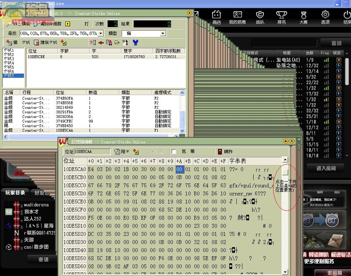Open My Info (我的信息) in the game menu
Viewport: 351px width, 276px height.
pyautogui.click(x=237, y=18)
